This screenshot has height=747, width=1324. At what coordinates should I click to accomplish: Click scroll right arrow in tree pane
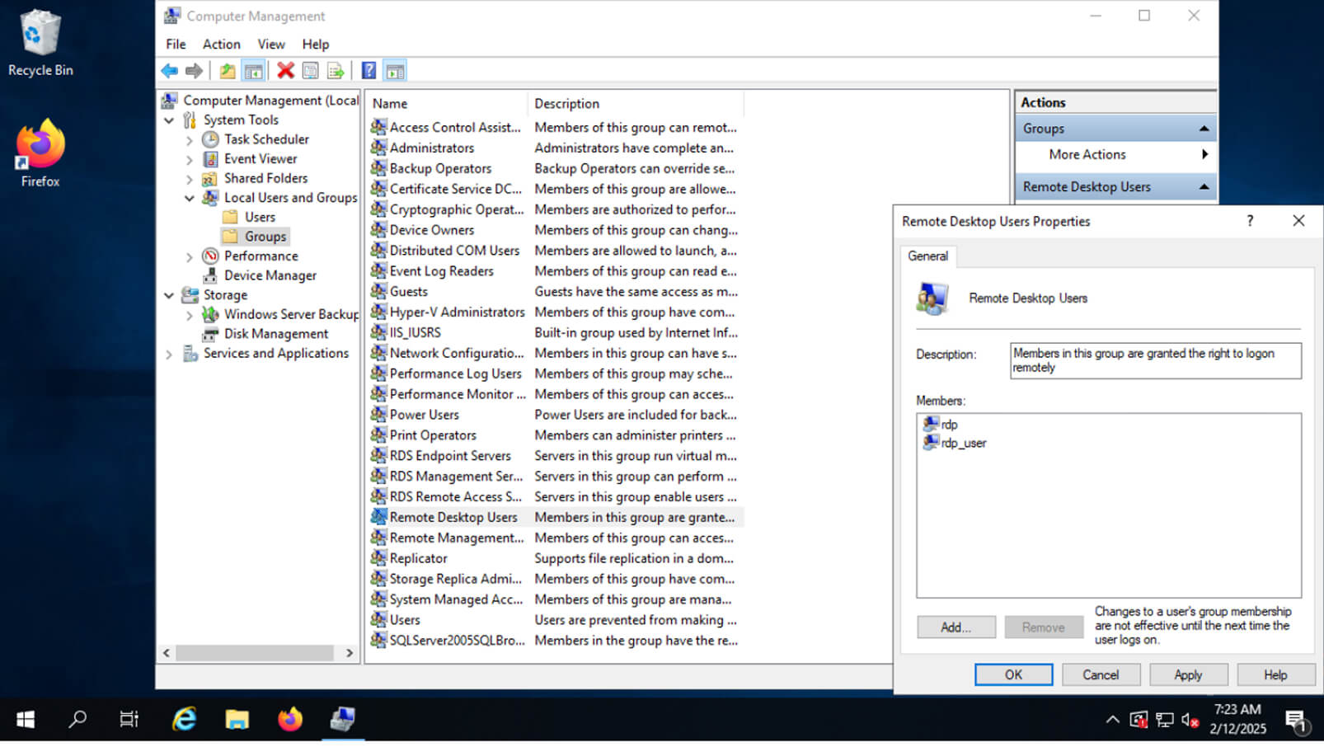click(350, 653)
